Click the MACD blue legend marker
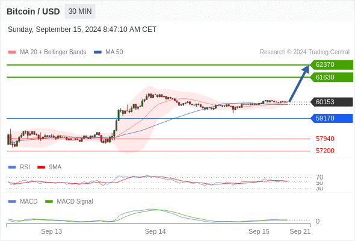Image resolution: width=355 pixels, height=241 pixels. click(12, 202)
